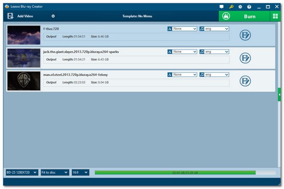Click the green Burn button
This screenshot has width=284, height=189.
pos(244,16)
